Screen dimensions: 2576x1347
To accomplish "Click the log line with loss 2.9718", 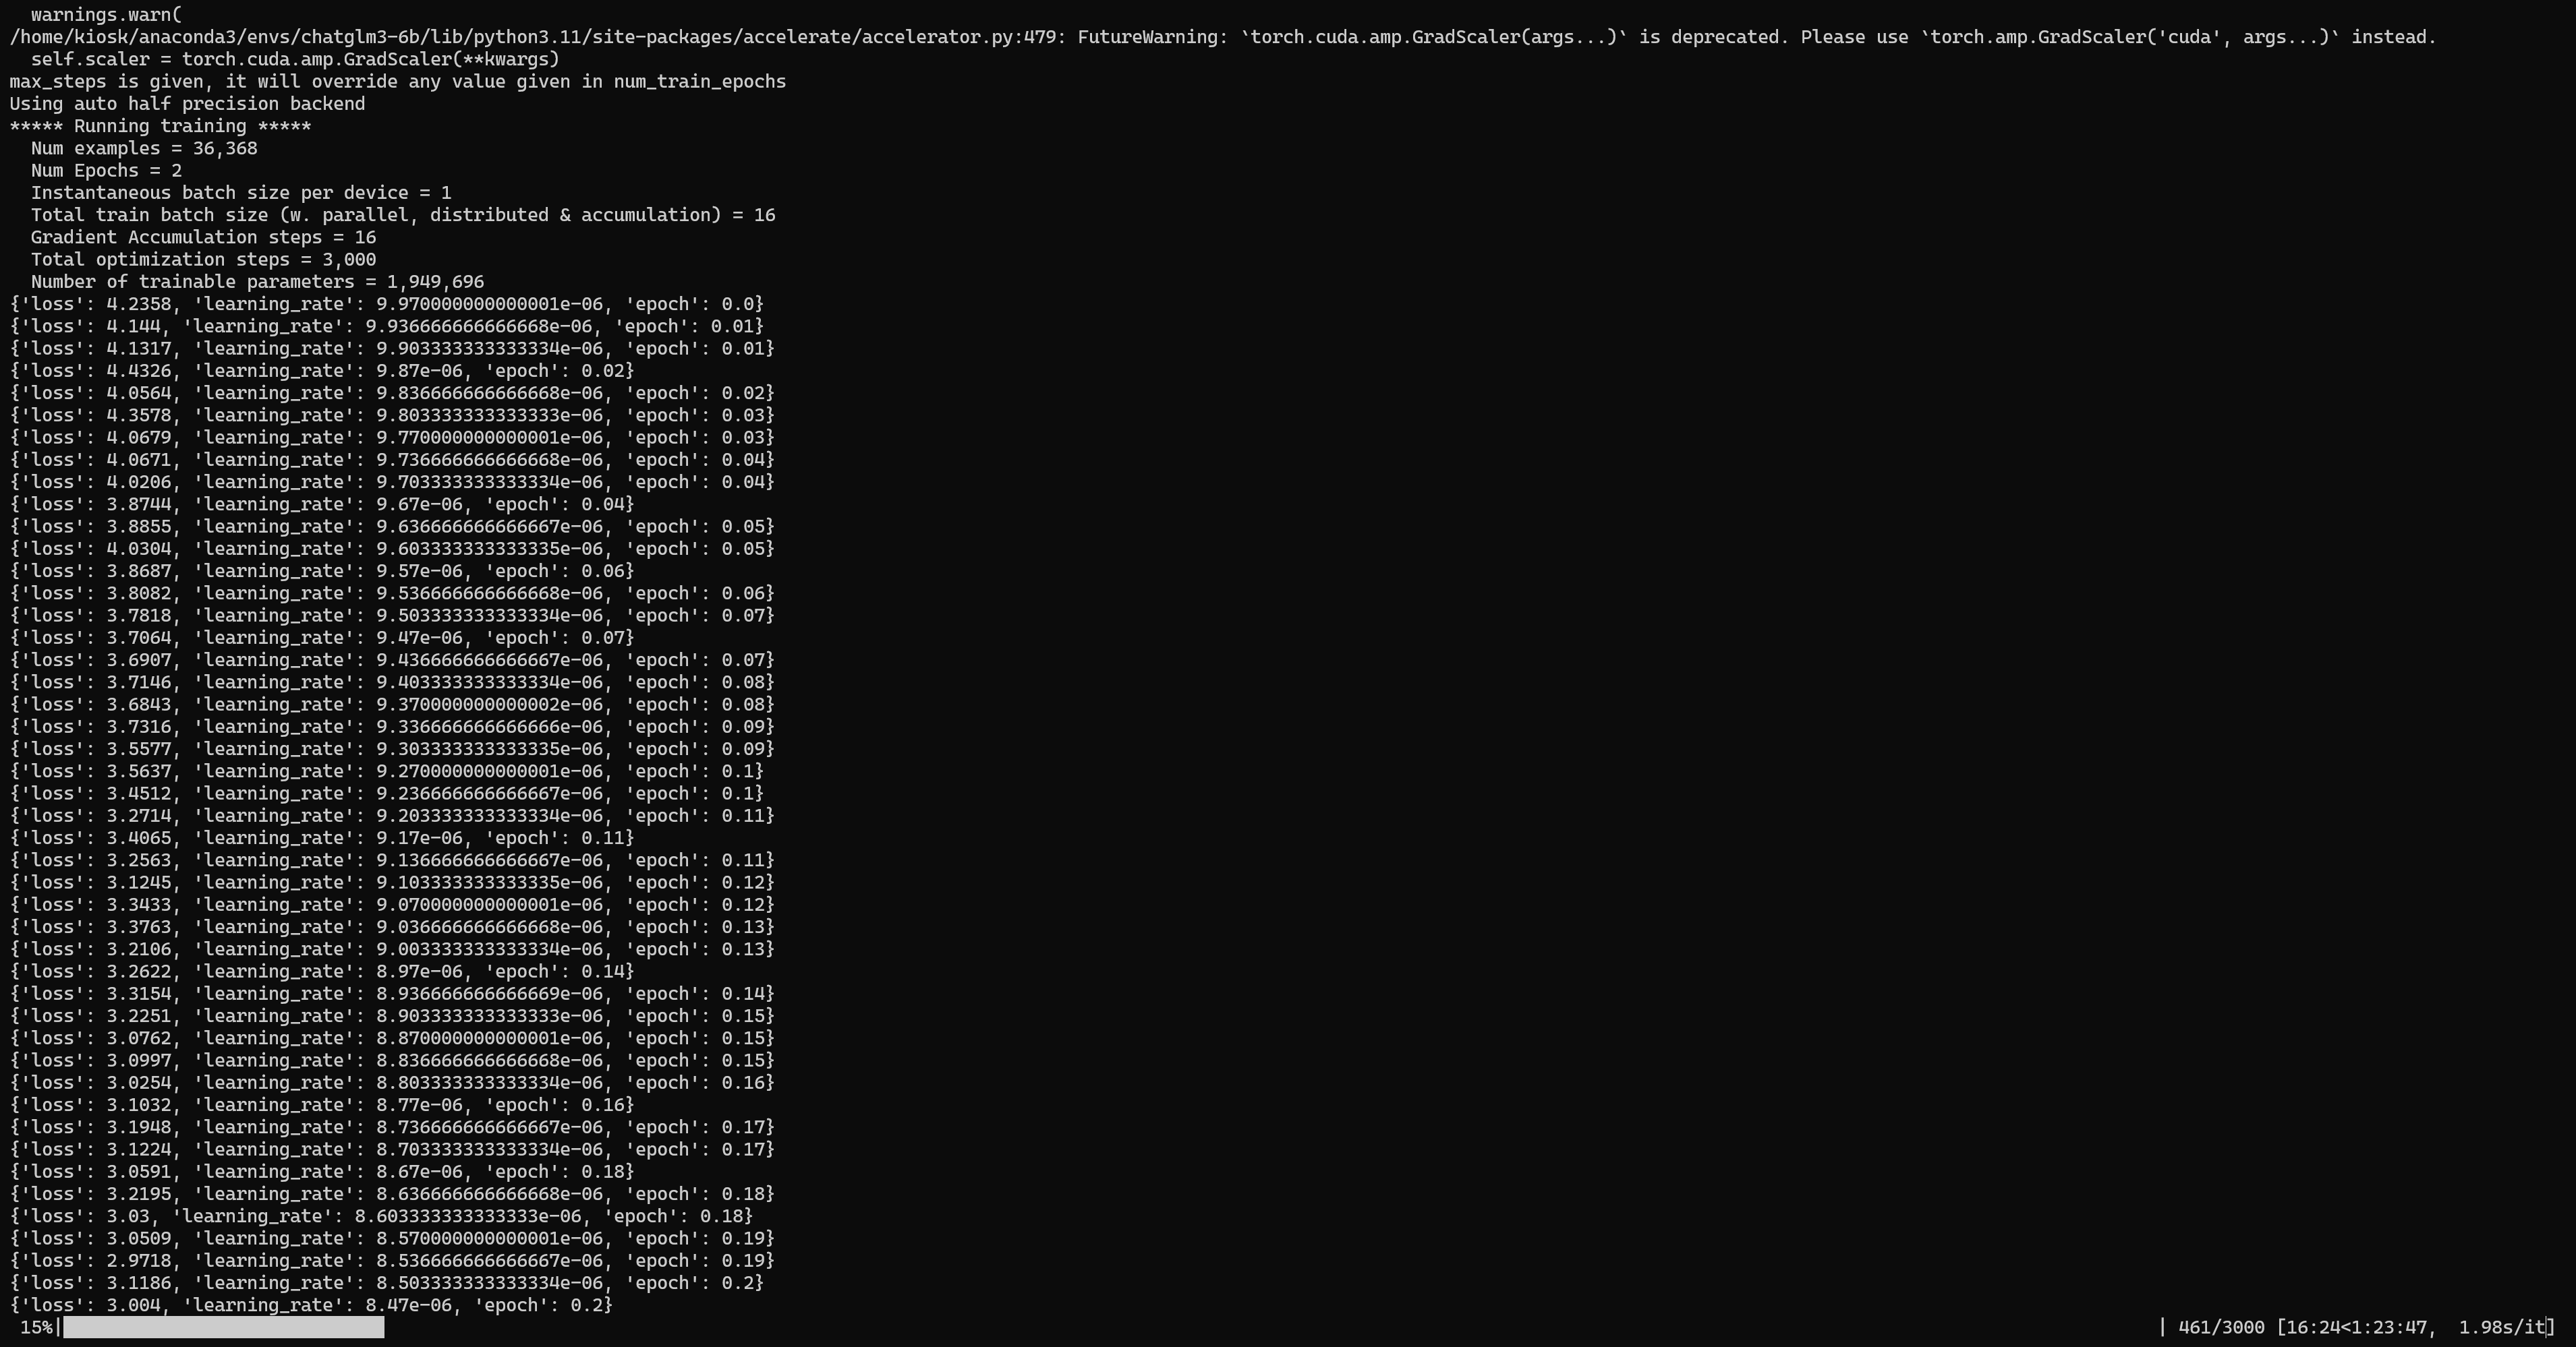I will coord(392,1261).
